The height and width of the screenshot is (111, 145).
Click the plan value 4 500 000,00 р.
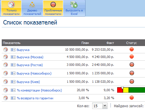[x=78, y=57]
